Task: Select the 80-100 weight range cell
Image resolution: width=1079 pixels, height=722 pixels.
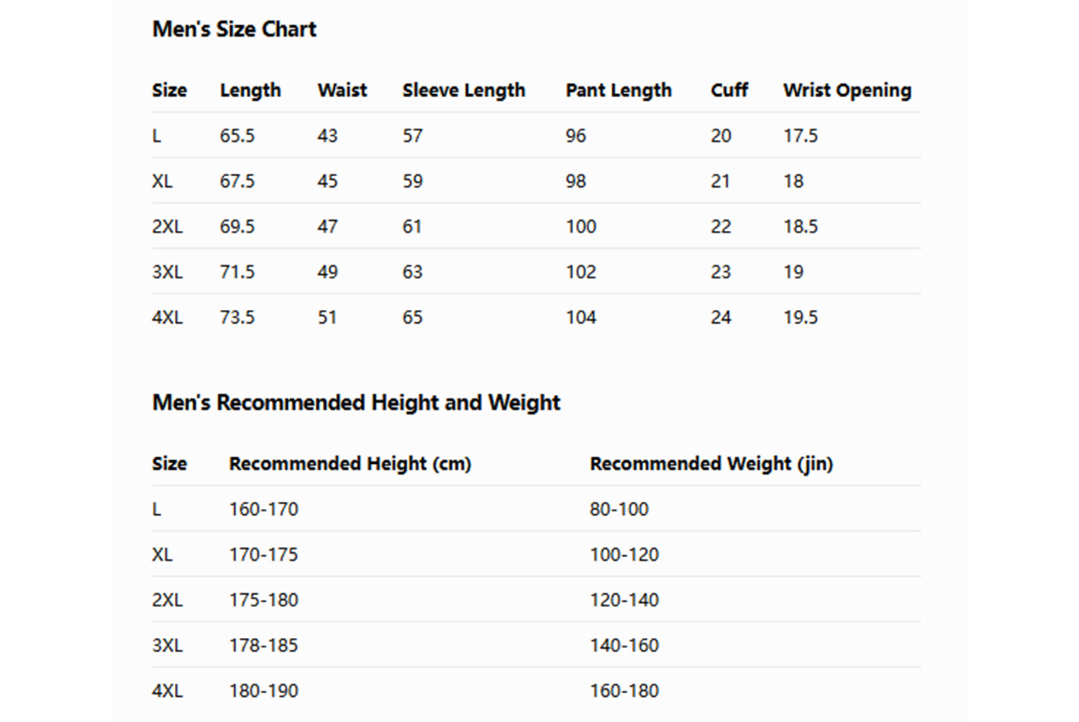Action: point(619,509)
